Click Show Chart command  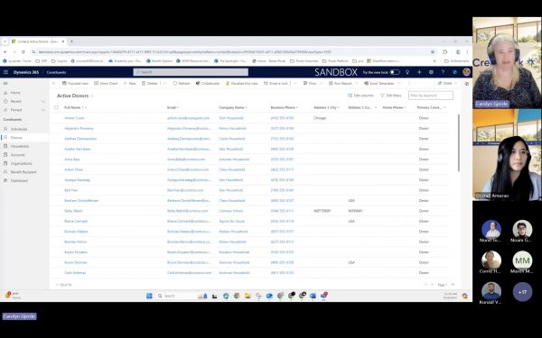pos(106,84)
